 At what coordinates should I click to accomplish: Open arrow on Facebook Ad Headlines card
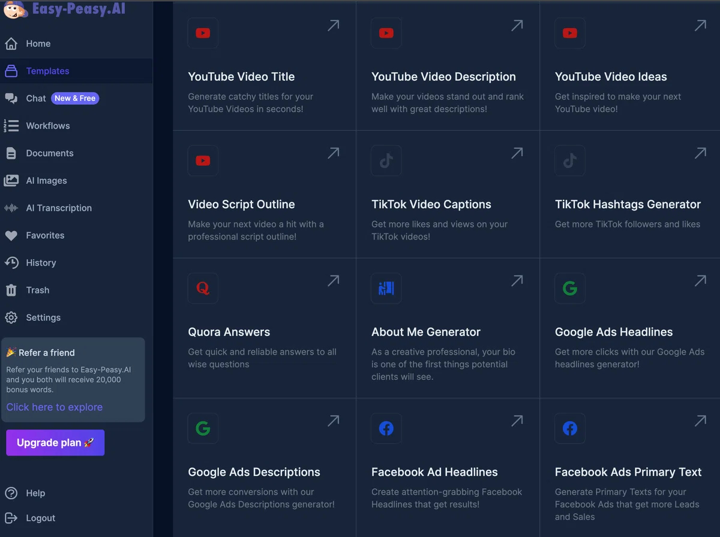[517, 421]
